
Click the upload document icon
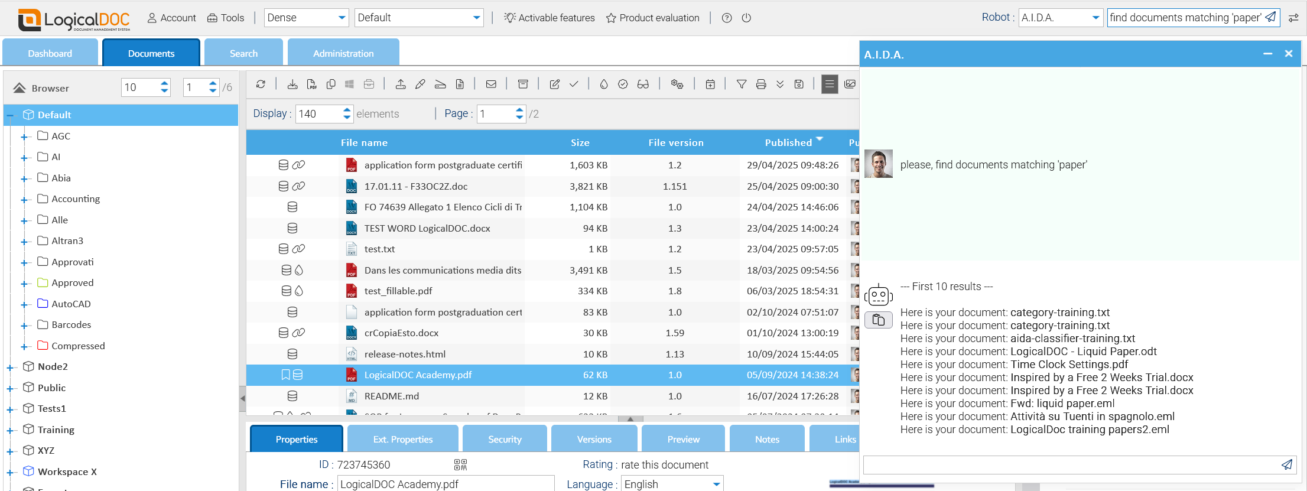click(x=401, y=84)
